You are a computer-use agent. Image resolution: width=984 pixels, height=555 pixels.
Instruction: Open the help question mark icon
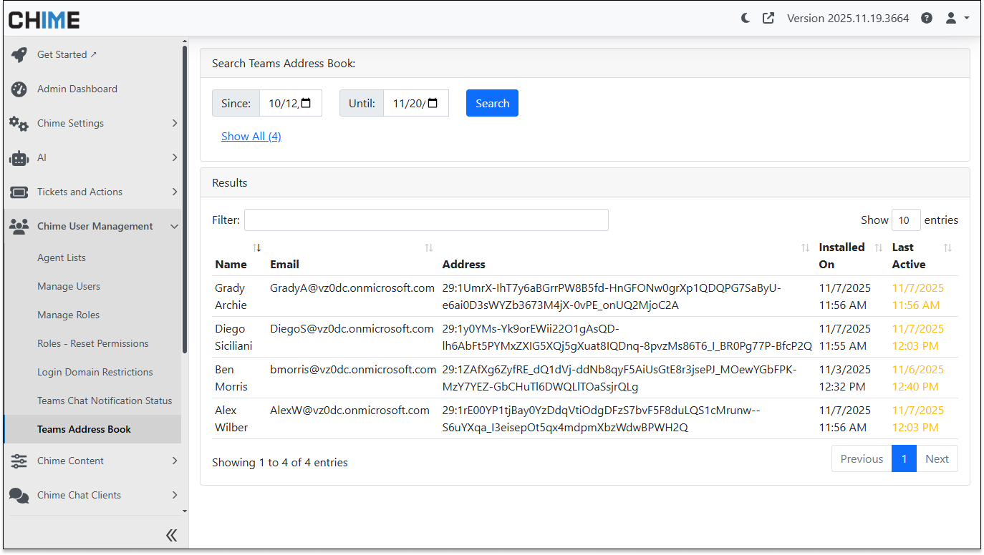click(x=927, y=19)
